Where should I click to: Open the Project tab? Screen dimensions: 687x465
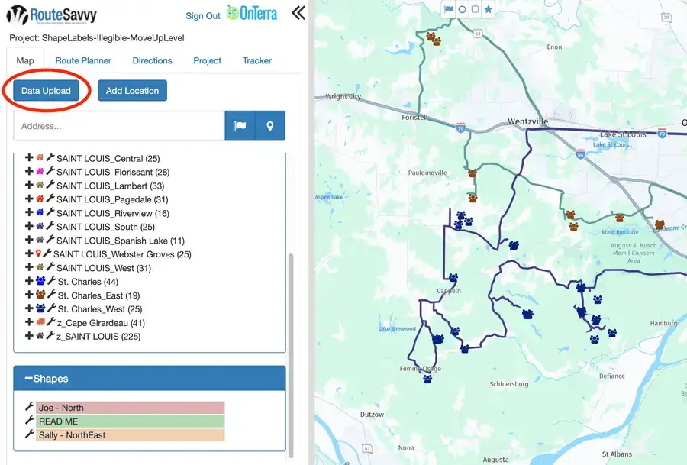(207, 60)
